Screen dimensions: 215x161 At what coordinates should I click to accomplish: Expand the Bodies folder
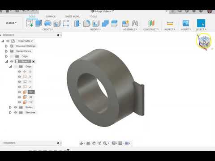pyautogui.click(x=10, y=107)
